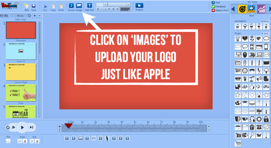Toggle underline text formatting
Screen dimensions: 271x148
tap(106, 9)
